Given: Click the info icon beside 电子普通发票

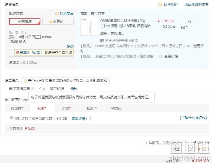Looking at the screenshot, I should point(32,89).
